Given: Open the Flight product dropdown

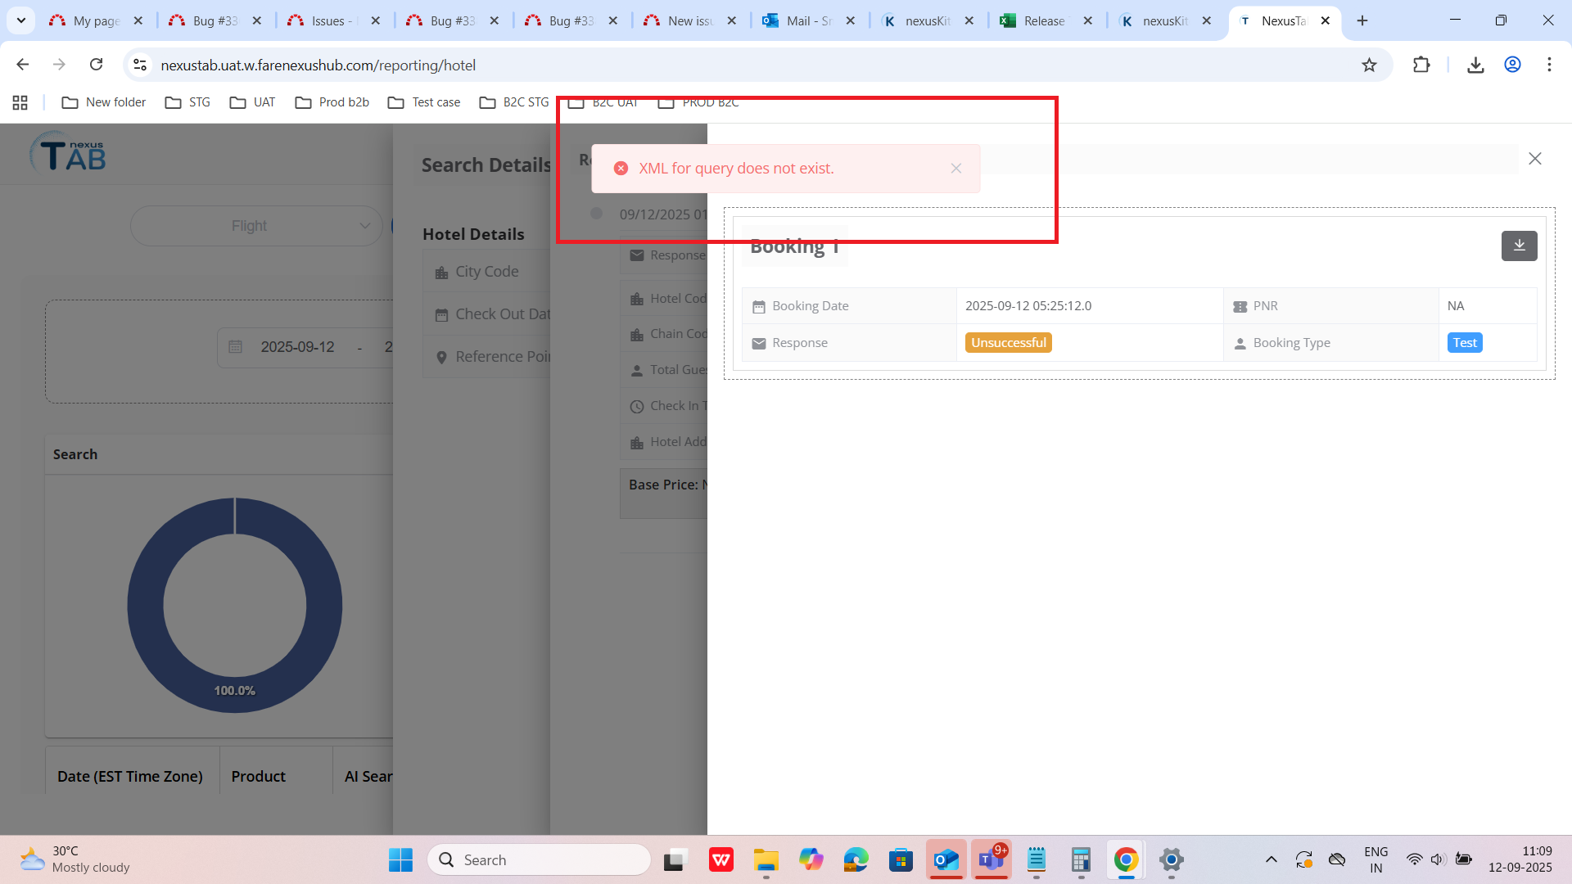Looking at the screenshot, I should [x=256, y=226].
